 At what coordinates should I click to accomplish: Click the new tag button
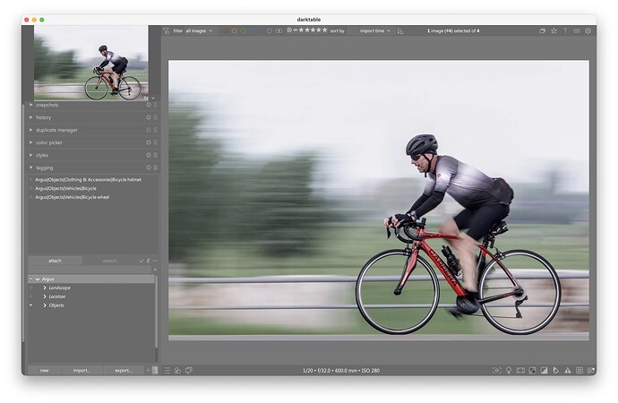coord(45,370)
